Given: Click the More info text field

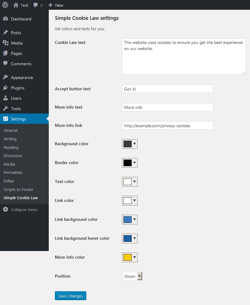Looking at the screenshot, I should pos(168,107).
